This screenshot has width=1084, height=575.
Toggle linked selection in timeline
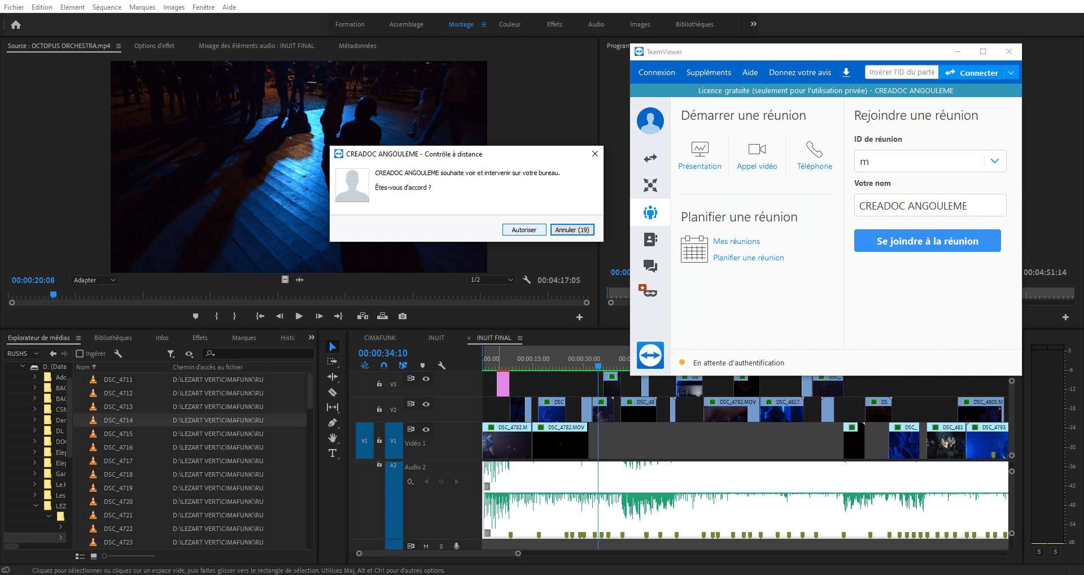coord(403,365)
